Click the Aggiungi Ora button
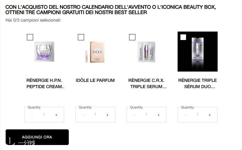 click(x=37, y=137)
